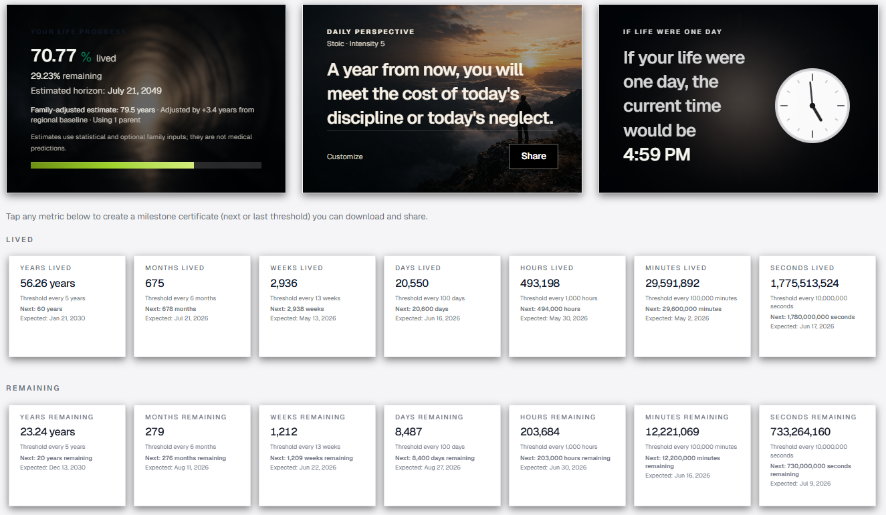Click the '70.77' percent lived value
The image size is (886, 515).
[53, 56]
